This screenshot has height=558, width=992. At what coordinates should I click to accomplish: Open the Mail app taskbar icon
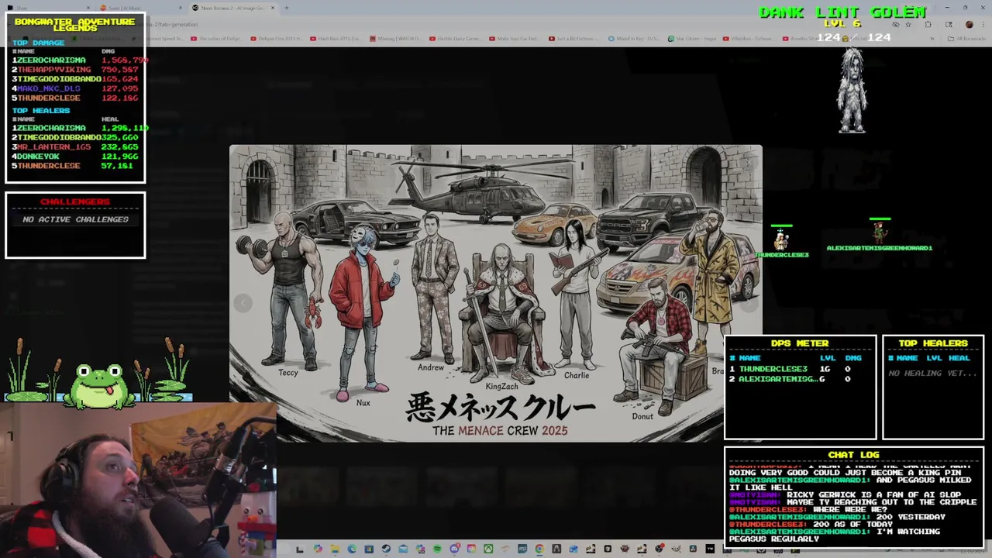click(x=403, y=549)
